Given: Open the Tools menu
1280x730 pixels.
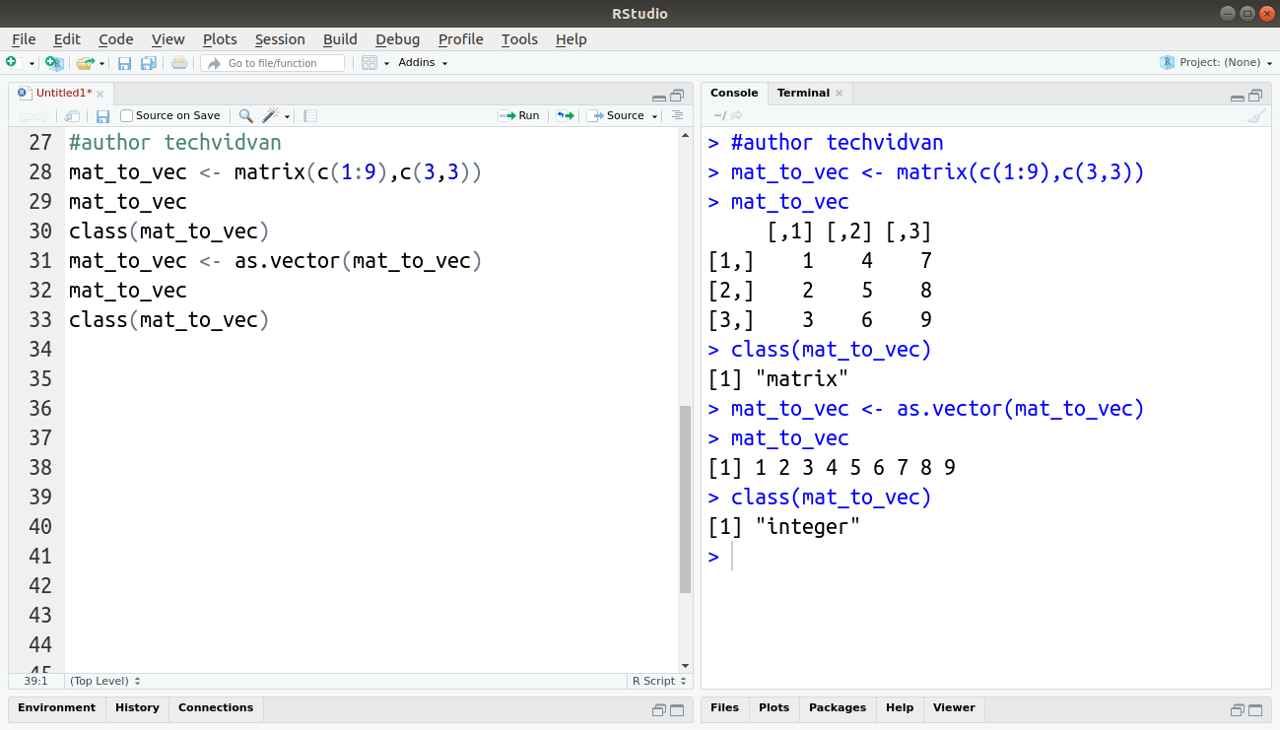Looking at the screenshot, I should pos(519,39).
